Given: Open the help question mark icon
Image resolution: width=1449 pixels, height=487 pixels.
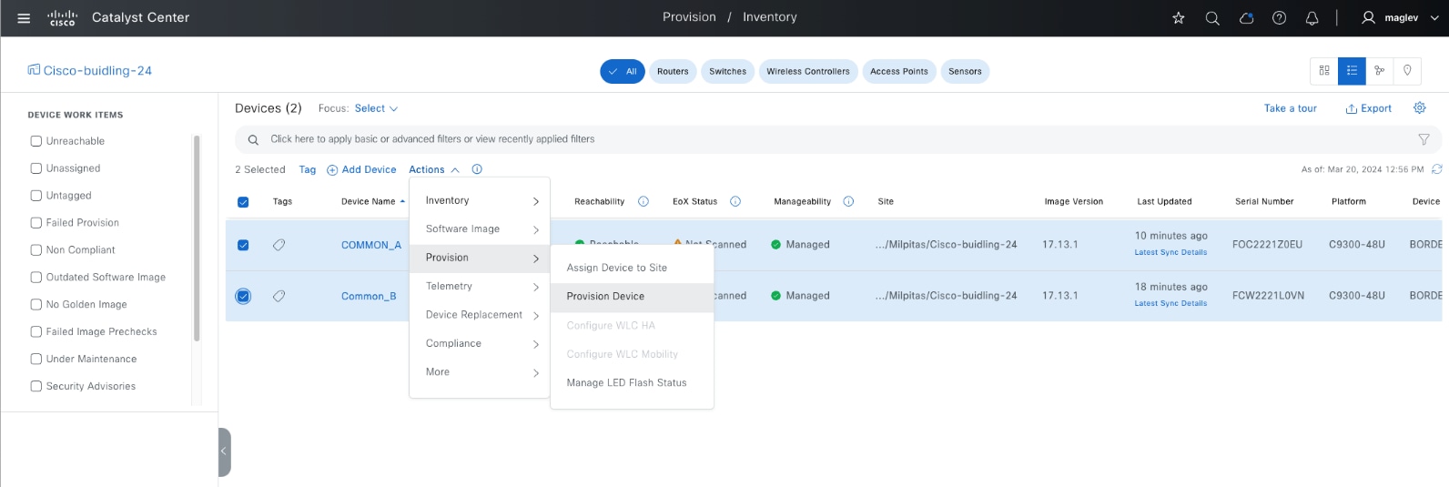Looking at the screenshot, I should point(1279,18).
